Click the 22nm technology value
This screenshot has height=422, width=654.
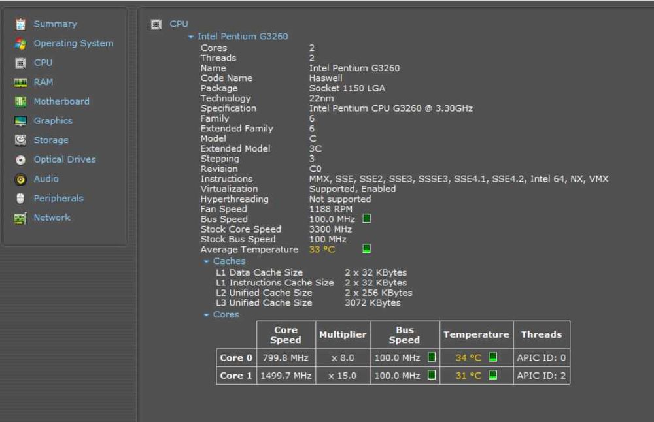(321, 98)
